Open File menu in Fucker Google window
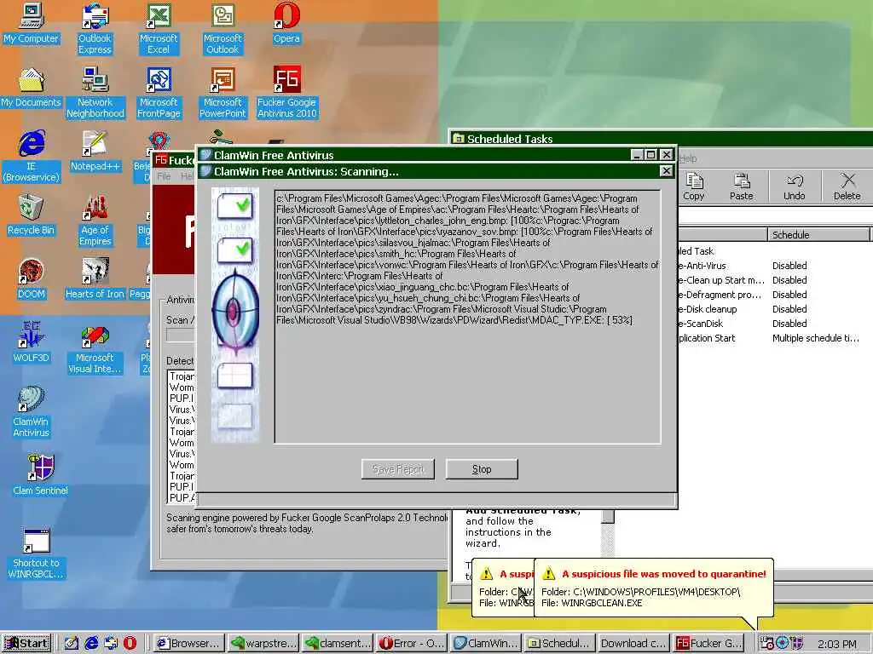Image resolution: width=873 pixels, height=654 pixels. 165,176
